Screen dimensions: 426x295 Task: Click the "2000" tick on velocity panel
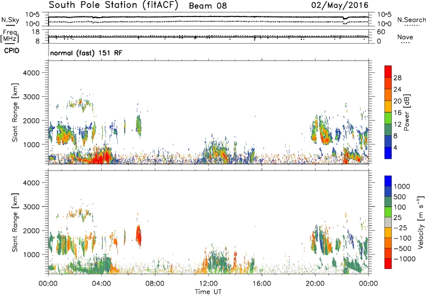pos(31,231)
